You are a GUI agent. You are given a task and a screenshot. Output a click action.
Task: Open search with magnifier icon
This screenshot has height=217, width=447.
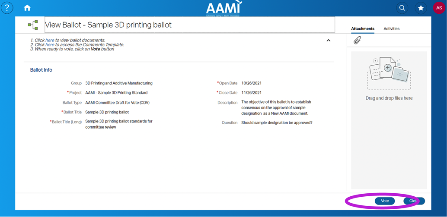tap(402, 8)
